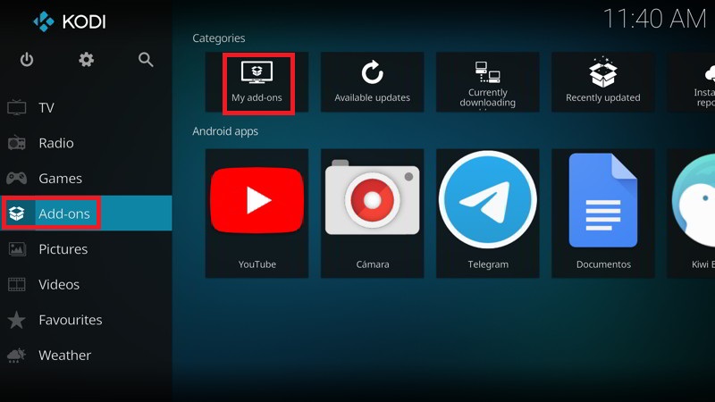The width and height of the screenshot is (715, 402).
Task: Open the My add-ons category
Action: click(257, 82)
